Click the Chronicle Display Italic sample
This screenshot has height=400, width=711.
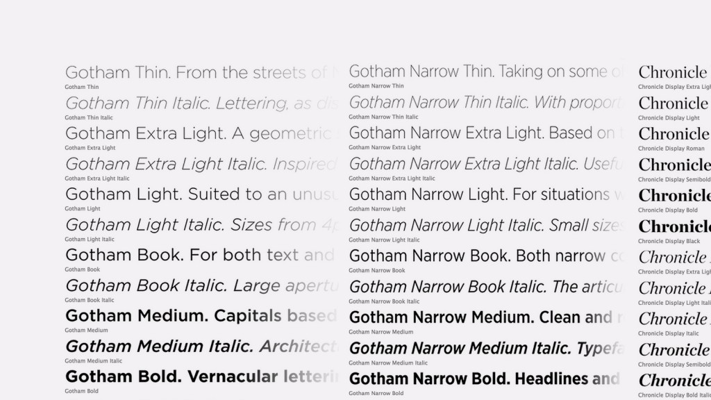coord(674,319)
